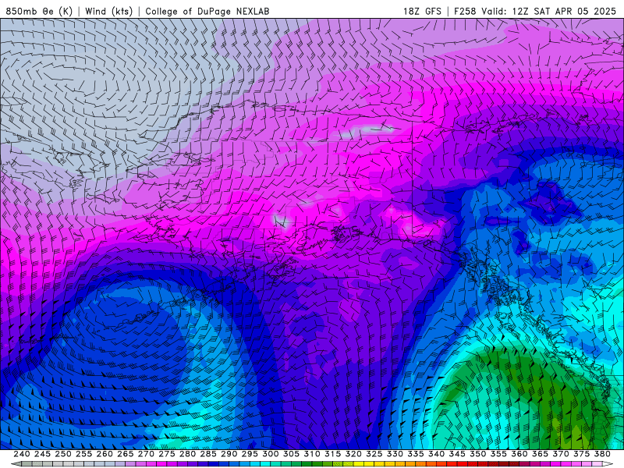Viewport: 624px width, 468px height.
Task: Click the "18Z GFS" model run label
Action: (x=422, y=11)
